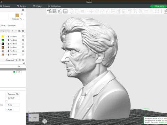
Task: Click the Add plate grid icon
Action: tap(55, 11)
